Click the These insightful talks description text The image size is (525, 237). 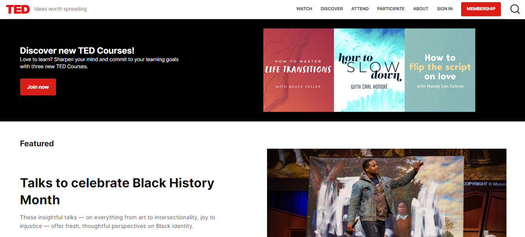click(117, 222)
